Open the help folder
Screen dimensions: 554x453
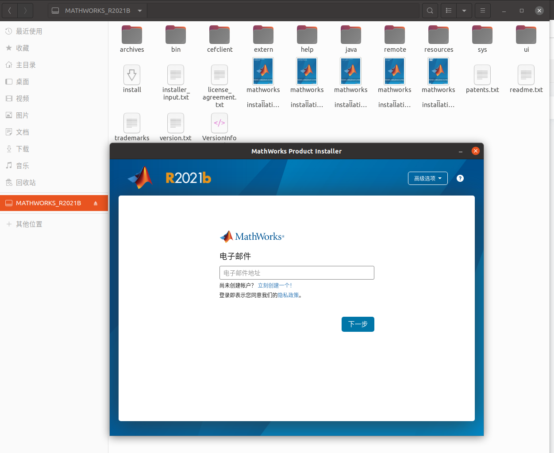307,39
